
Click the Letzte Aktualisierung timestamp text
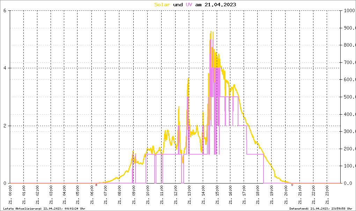44,209
